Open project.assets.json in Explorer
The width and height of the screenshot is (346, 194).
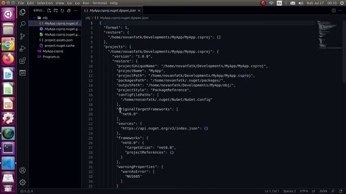(x=55, y=40)
